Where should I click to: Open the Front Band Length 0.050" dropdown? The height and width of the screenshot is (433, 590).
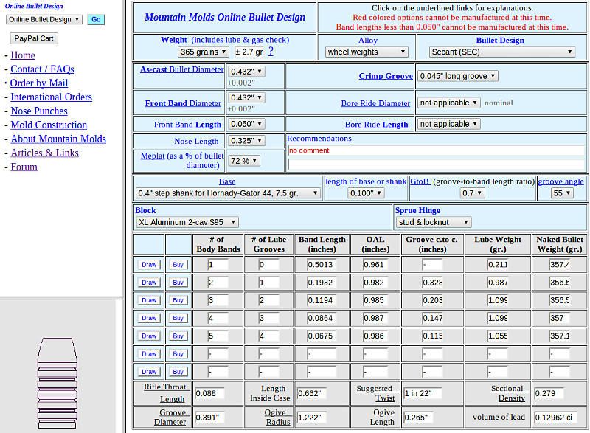click(x=246, y=124)
